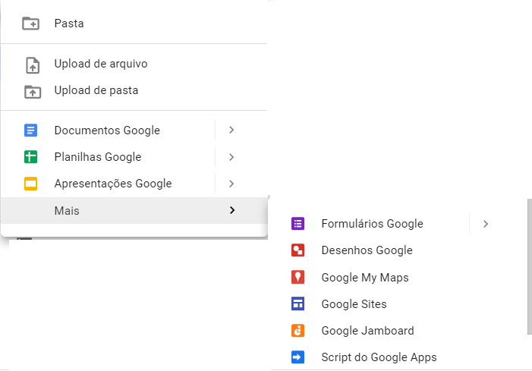Image resolution: width=532 pixels, height=371 pixels.
Task: Click the orange Jamboard icon
Action: pos(298,330)
